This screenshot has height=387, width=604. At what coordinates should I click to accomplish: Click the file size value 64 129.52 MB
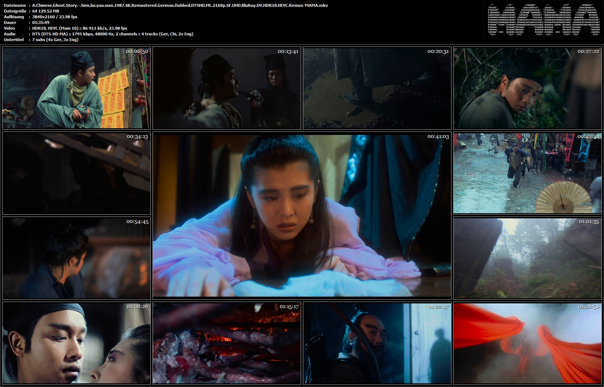tap(46, 11)
